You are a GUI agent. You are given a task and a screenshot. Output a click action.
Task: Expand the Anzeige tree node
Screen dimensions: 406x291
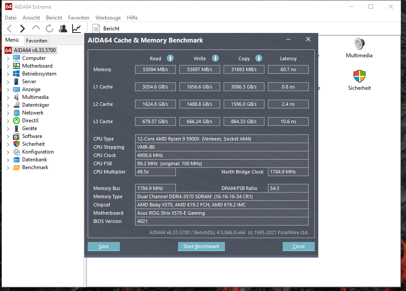click(x=8, y=89)
